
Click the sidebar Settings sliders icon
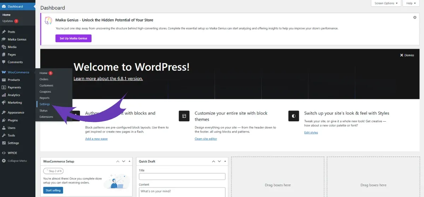click(4, 143)
